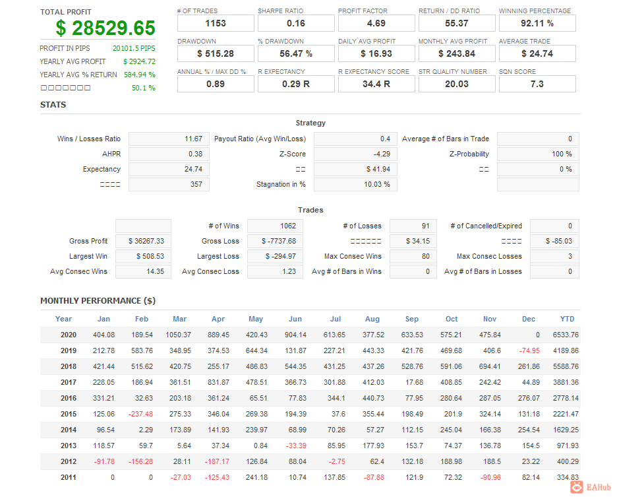Screen dimensions: 617x497
Task: Click the # of Losses field 91
Action: pyautogui.click(x=413, y=226)
